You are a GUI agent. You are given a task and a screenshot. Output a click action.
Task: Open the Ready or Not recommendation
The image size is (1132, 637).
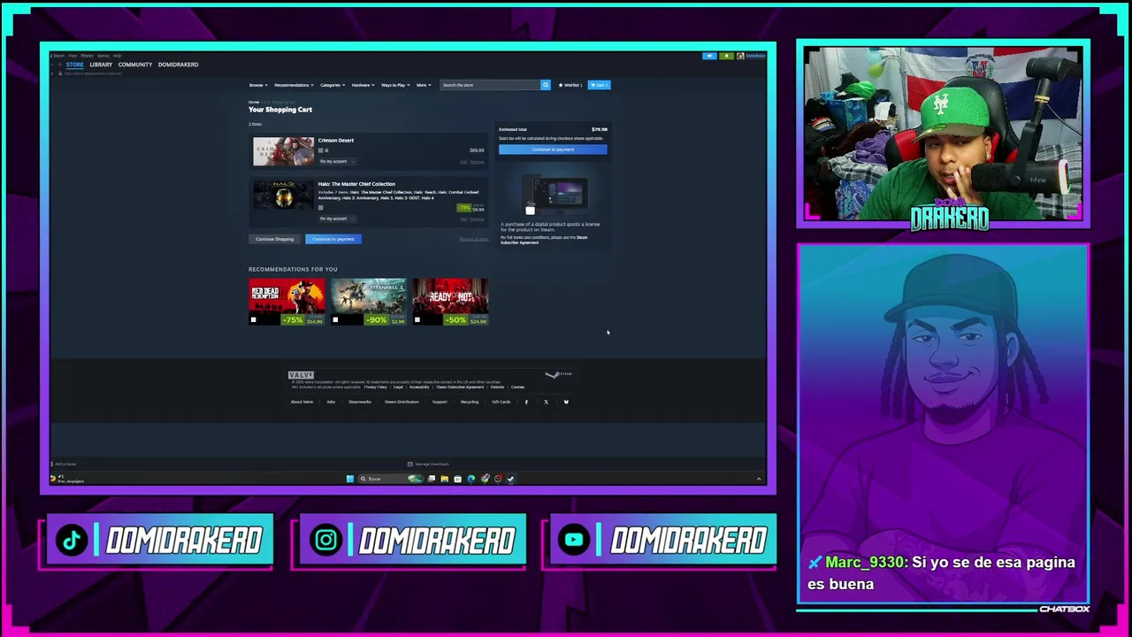coord(450,302)
